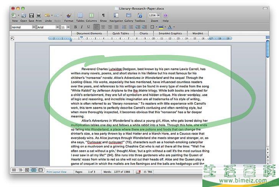Viewport: 279px width, 187px height.
Task: Click the tab stop selector by ruler
Action: click(x=12, y=38)
